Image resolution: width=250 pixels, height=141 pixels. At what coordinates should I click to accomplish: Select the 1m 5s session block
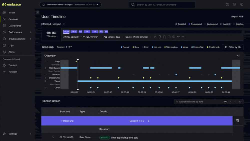(x=74, y=32)
